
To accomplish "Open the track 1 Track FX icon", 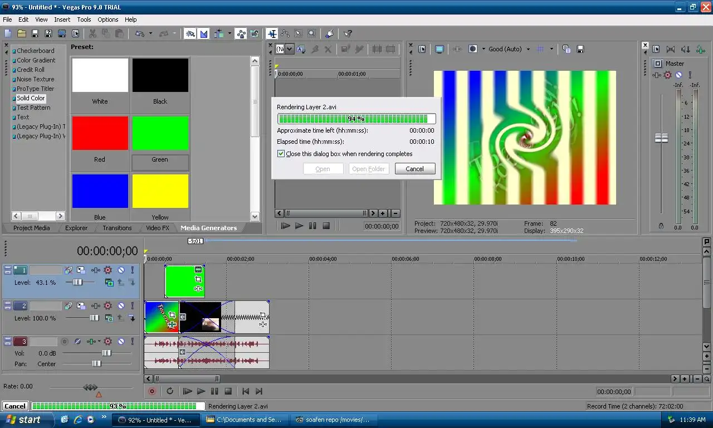I will pyautogui.click(x=95, y=270).
